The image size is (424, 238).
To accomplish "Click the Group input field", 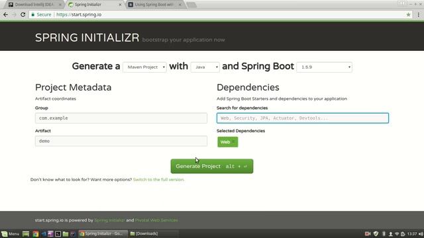I will (121, 118).
